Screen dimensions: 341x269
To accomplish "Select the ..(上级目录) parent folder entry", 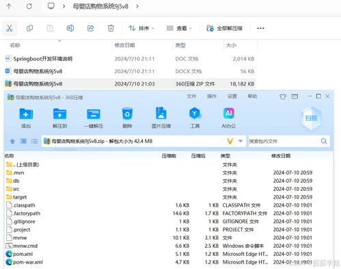I will click(23, 164).
